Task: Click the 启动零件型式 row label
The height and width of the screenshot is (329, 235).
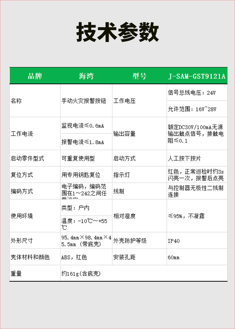Action: (x=35, y=158)
